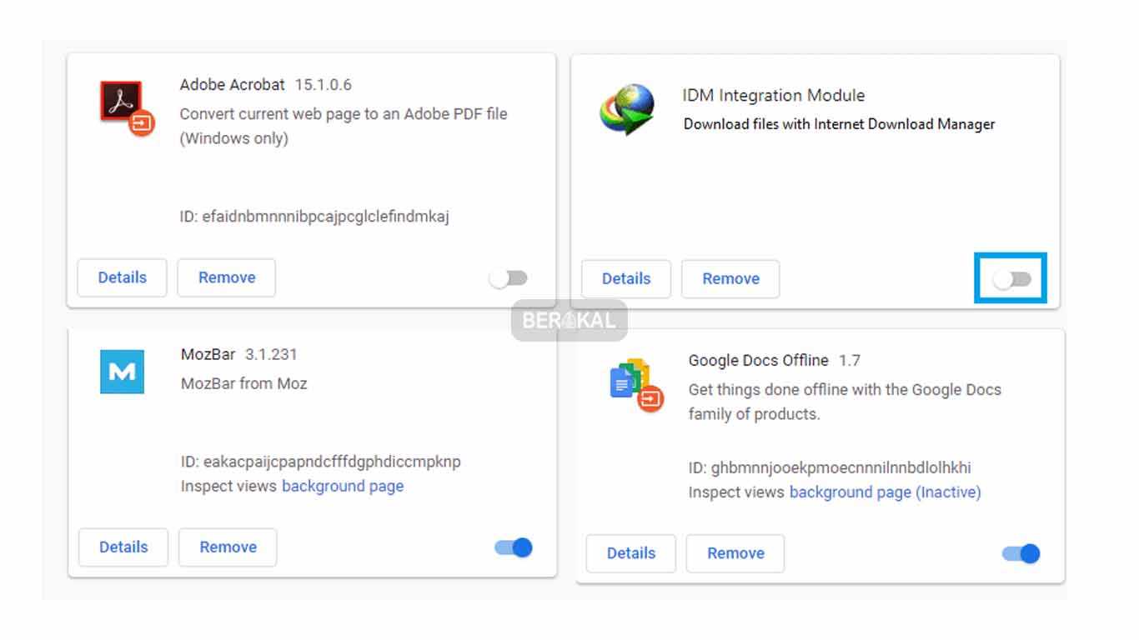
Task: Switch off Google Docs Offline toggle
Action: pos(1021,553)
